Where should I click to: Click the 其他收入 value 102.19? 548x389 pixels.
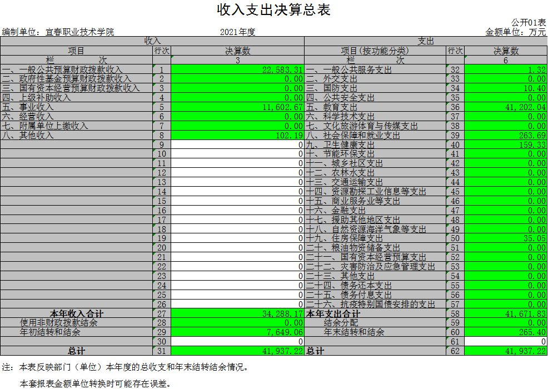[x=237, y=135]
